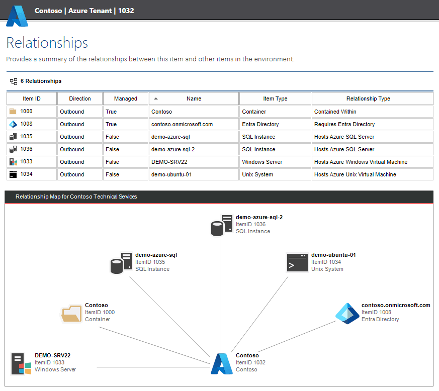Click the Unix terminal icon in row 1034
This screenshot has width=439, height=391.
(x=13, y=174)
